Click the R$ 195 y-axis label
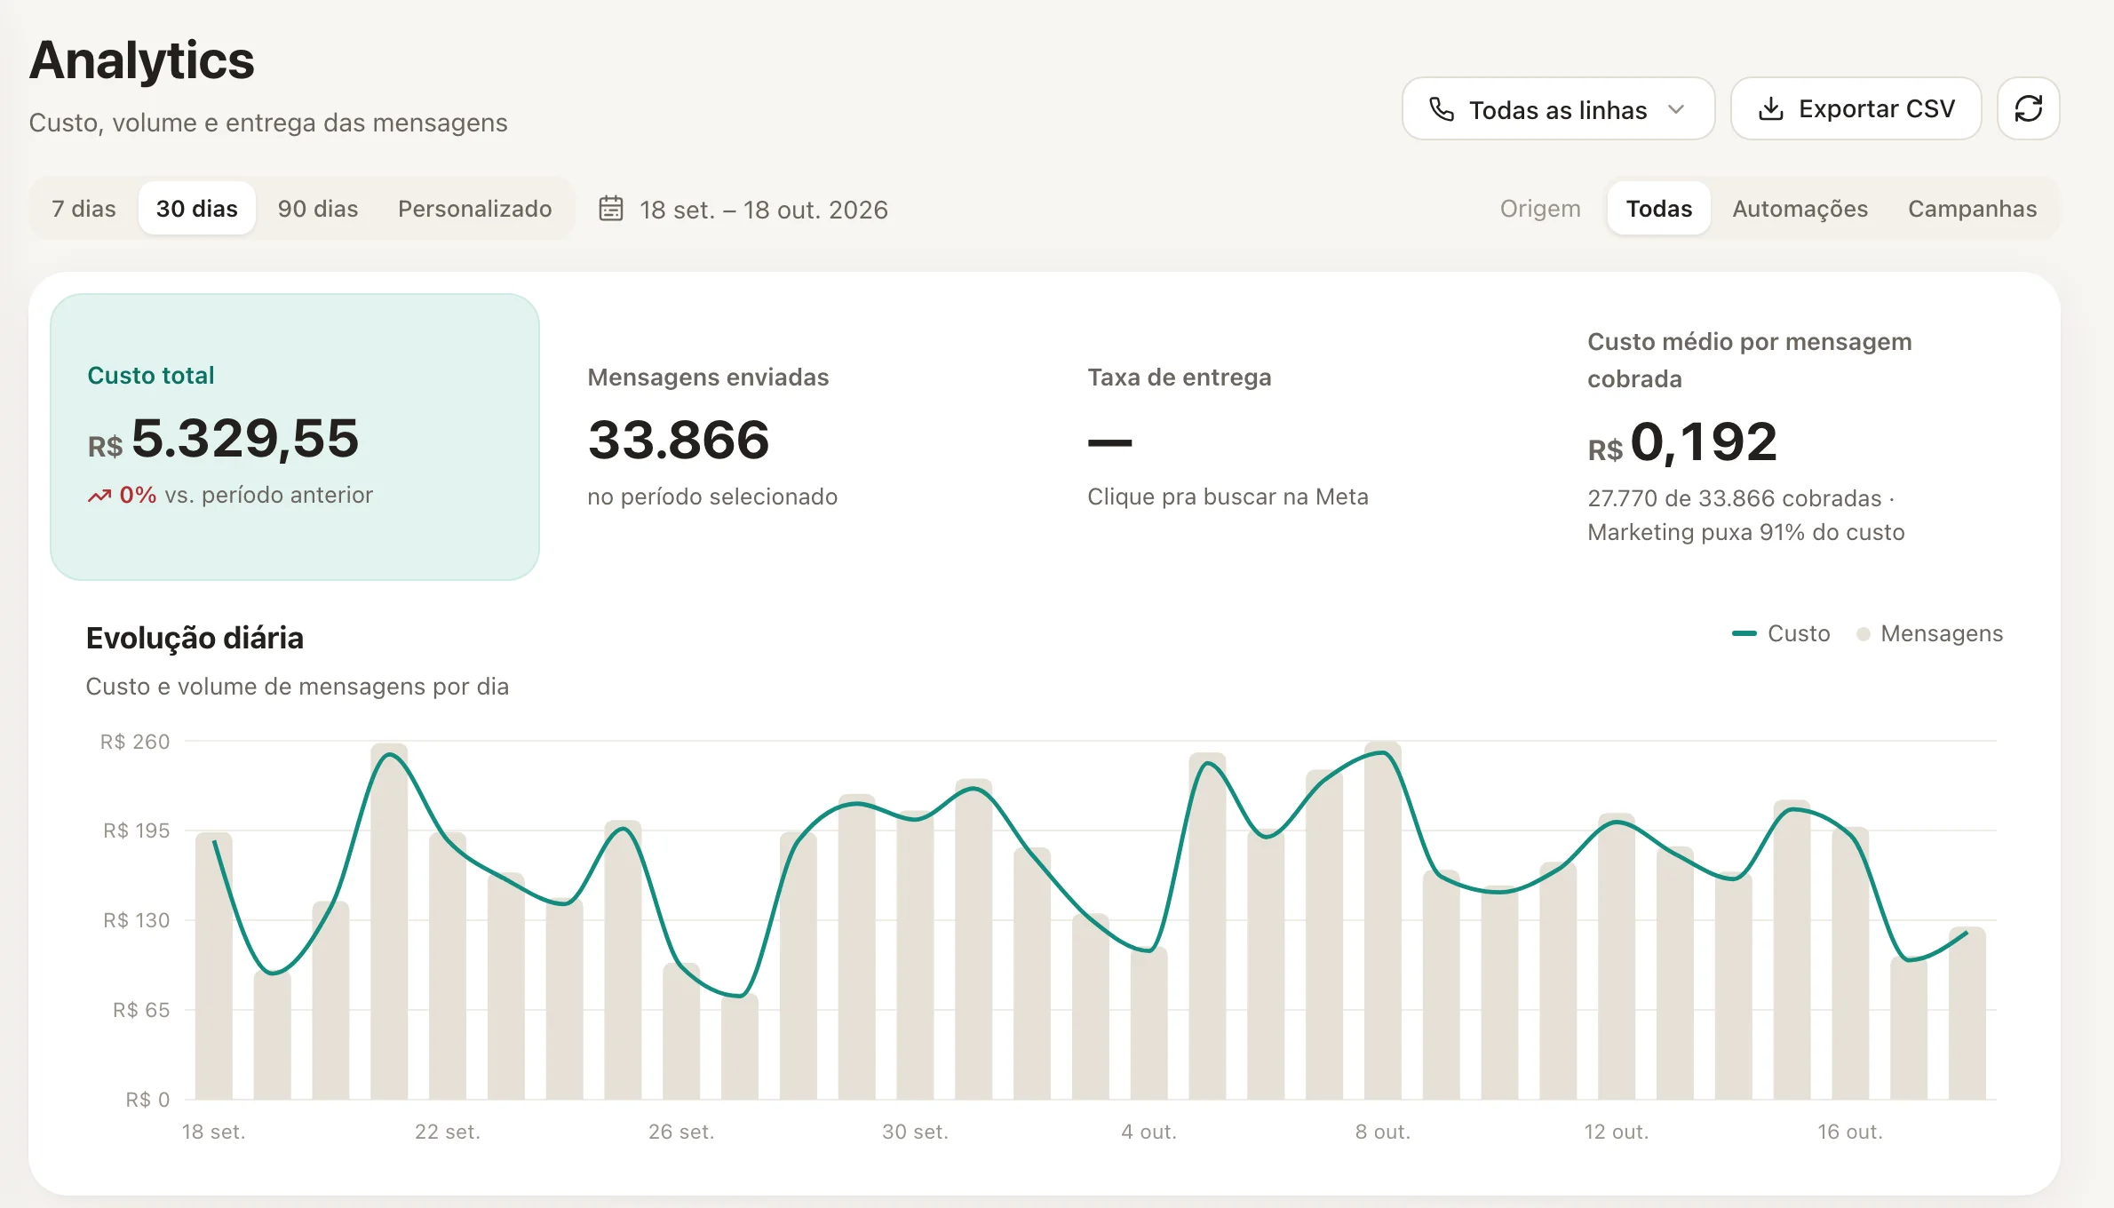This screenshot has width=2114, height=1208. click(136, 830)
